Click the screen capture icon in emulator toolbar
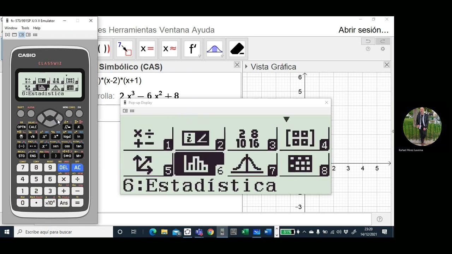The image size is (452, 254). pyautogui.click(x=28, y=35)
